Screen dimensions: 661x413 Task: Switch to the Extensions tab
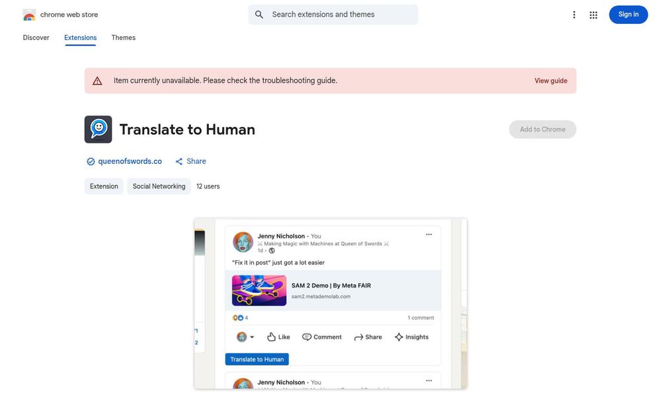81,38
